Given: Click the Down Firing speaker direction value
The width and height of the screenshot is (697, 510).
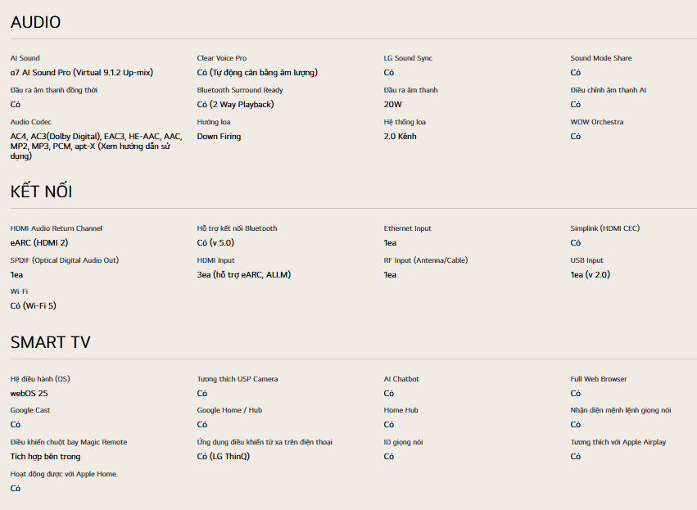Looking at the screenshot, I should point(219,137).
